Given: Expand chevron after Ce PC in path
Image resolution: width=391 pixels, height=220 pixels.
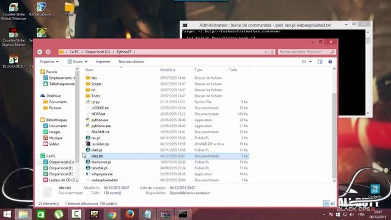Looking at the screenshot, I should pos(82,52).
